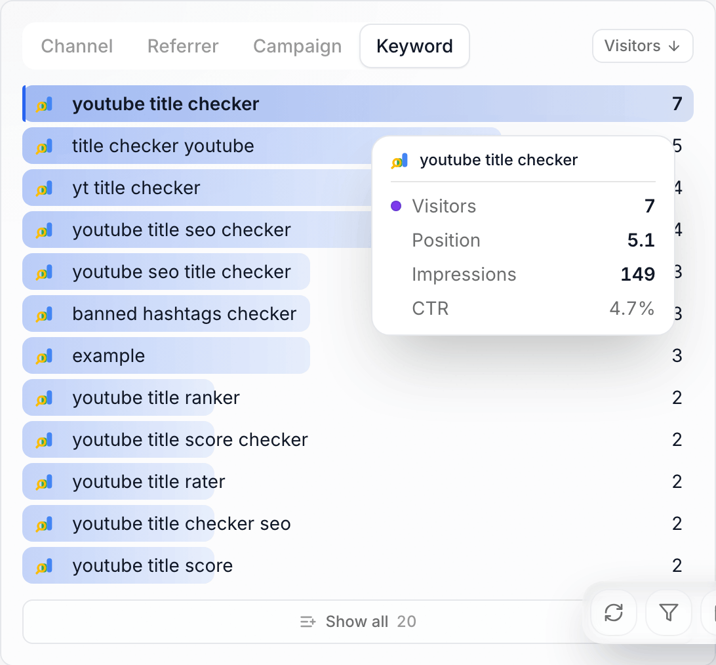Switch to the Referrer tab
Image resolution: width=716 pixels, height=665 pixels.
[183, 46]
